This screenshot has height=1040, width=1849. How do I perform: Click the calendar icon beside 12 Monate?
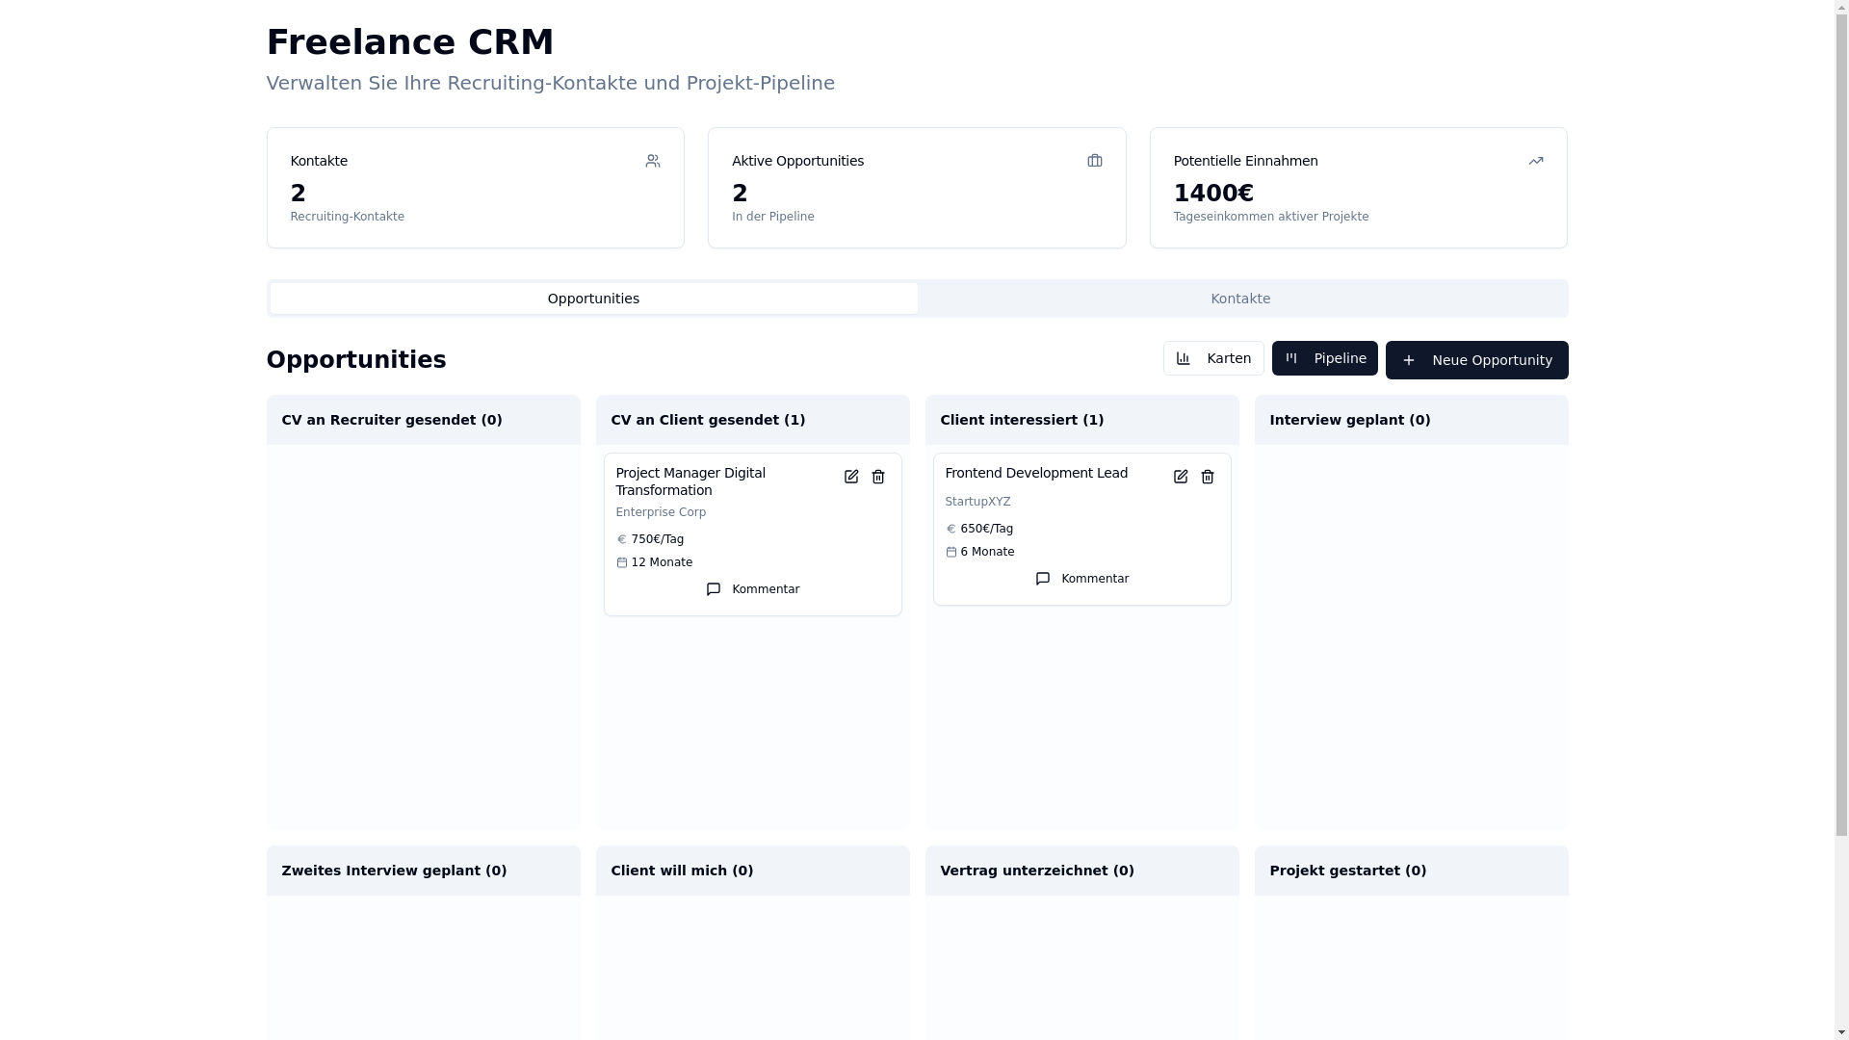point(622,562)
